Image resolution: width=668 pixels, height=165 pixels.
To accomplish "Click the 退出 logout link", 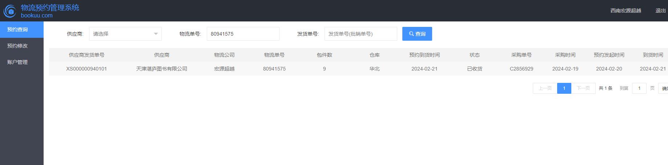I will click(x=660, y=11).
